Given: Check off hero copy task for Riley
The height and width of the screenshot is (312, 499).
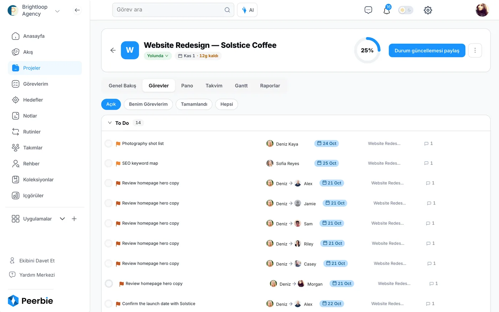Looking at the screenshot, I should 108,244.
